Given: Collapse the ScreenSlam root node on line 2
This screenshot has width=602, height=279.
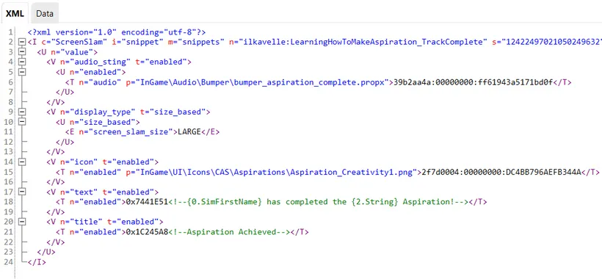Looking at the screenshot, I should [x=22, y=42].
